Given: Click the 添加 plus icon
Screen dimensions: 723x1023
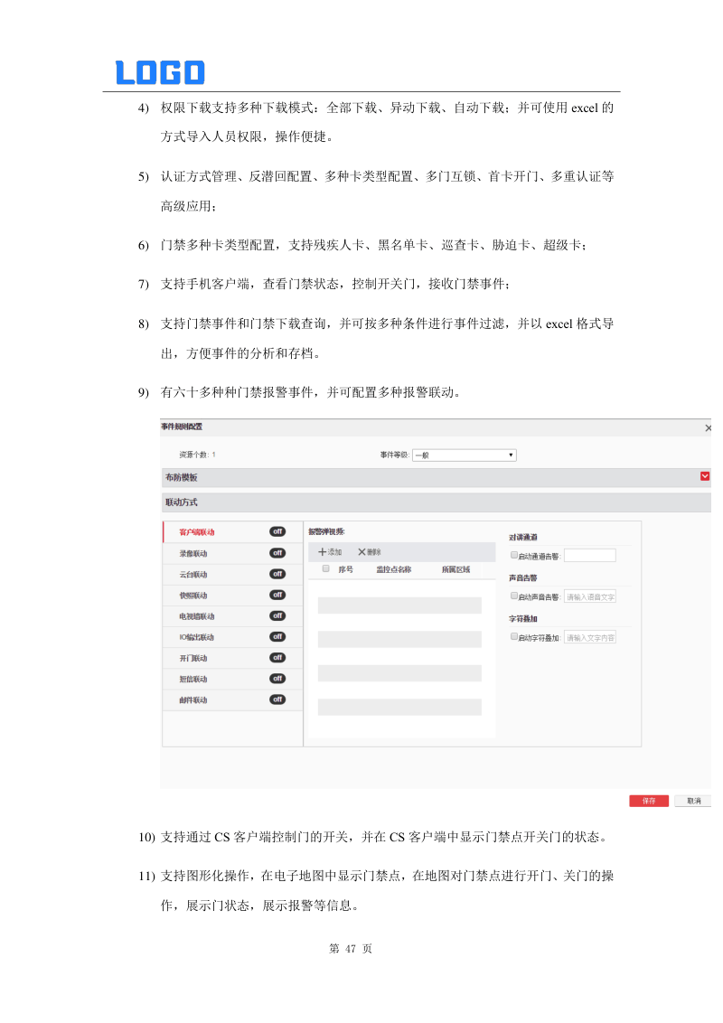Looking at the screenshot, I should pyautogui.click(x=322, y=551).
